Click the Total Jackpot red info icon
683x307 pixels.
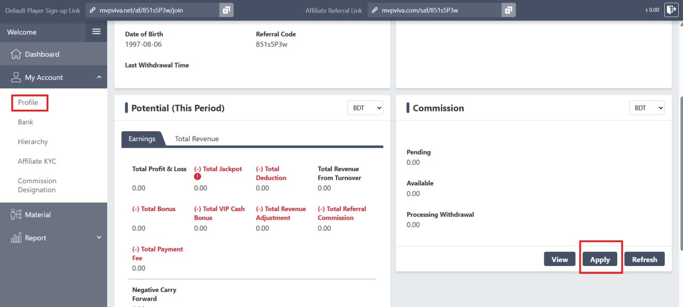coord(197,177)
